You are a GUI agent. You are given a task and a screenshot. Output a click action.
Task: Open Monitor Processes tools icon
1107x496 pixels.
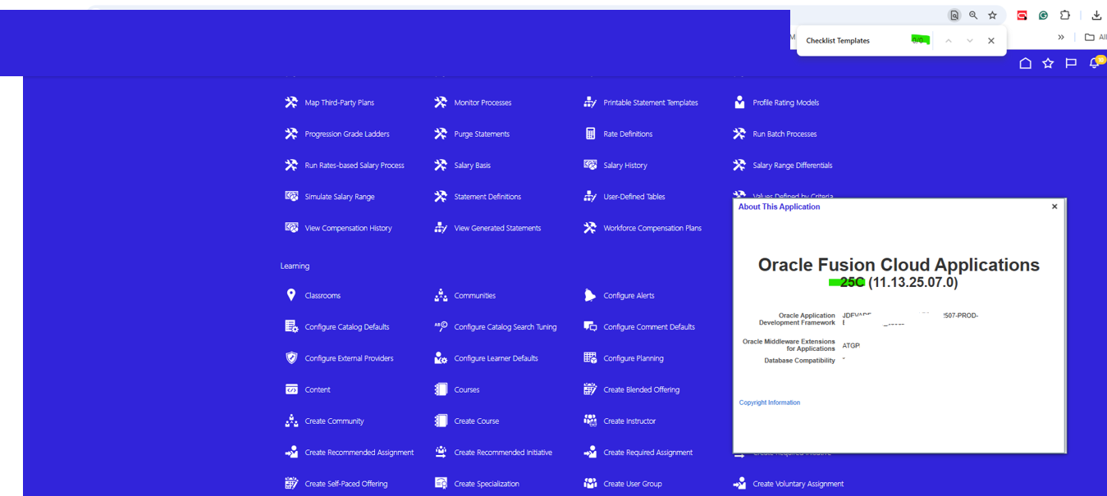coord(441,102)
